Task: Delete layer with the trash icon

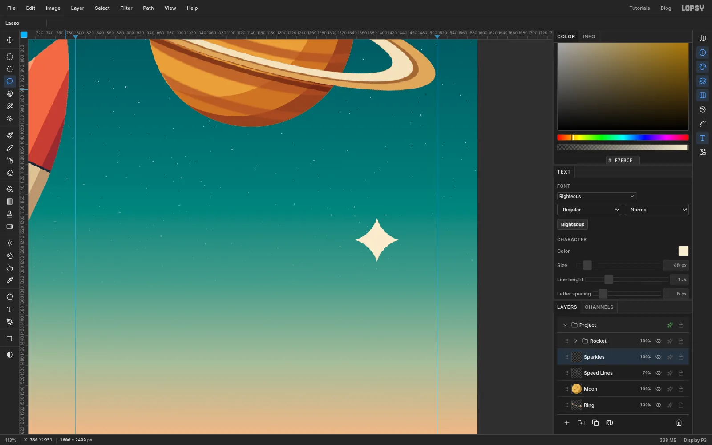Action: pyautogui.click(x=679, y=423)
